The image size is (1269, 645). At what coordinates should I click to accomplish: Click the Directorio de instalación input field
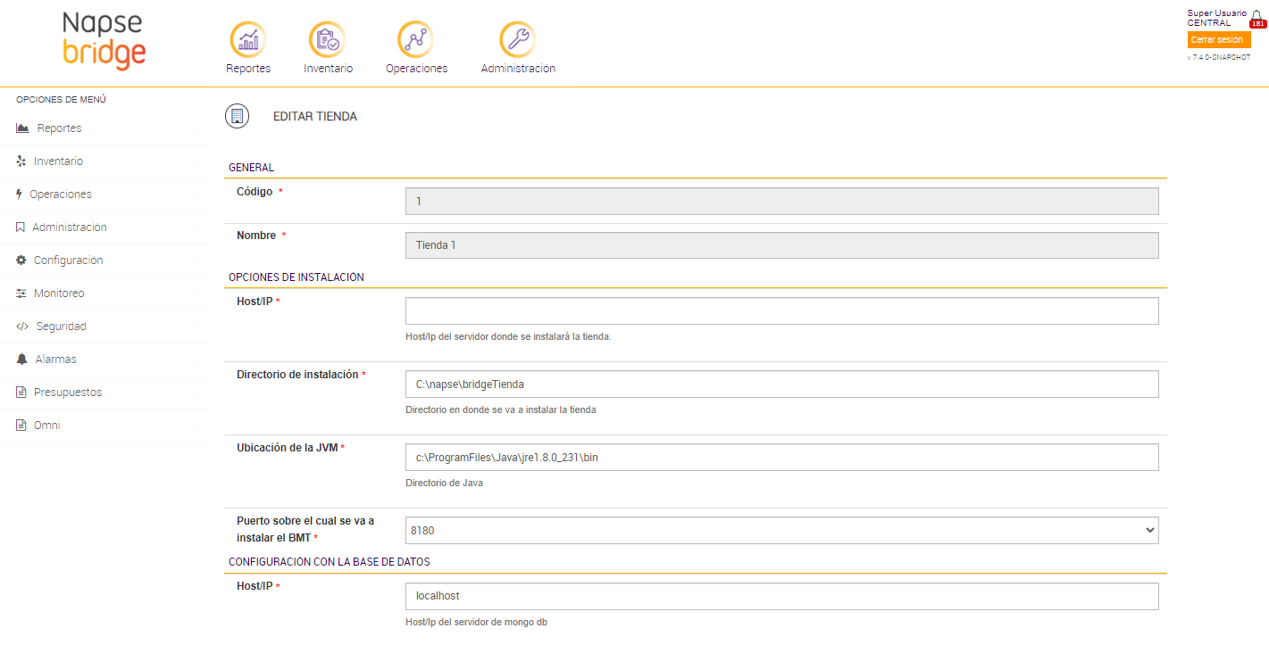coord(781,384)
